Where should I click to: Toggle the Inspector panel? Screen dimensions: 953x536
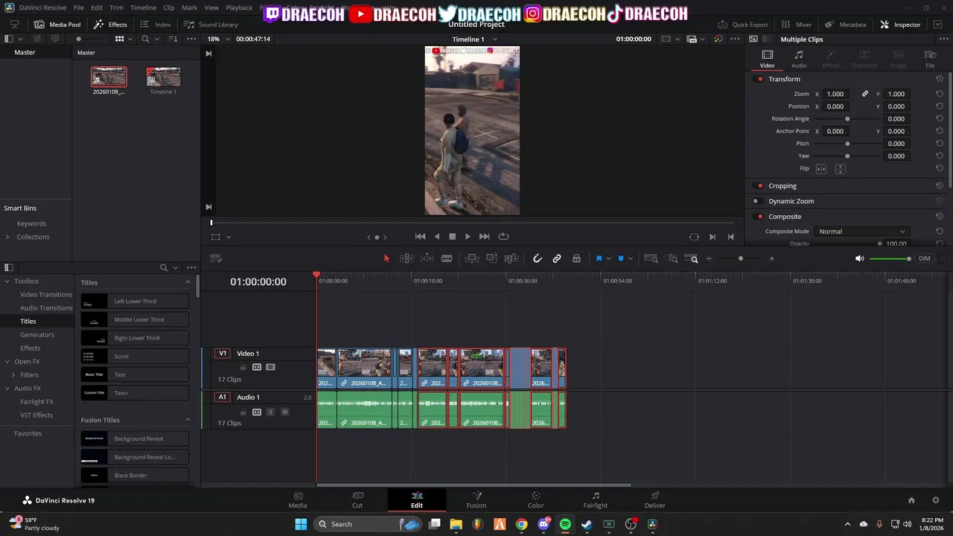coord(900,25)
